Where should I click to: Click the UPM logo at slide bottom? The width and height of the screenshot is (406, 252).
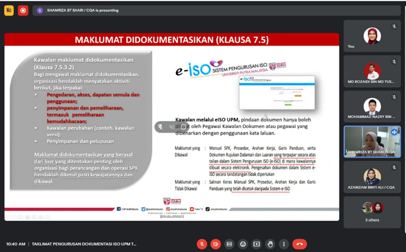pyautogui.click(x=172, y=201)
